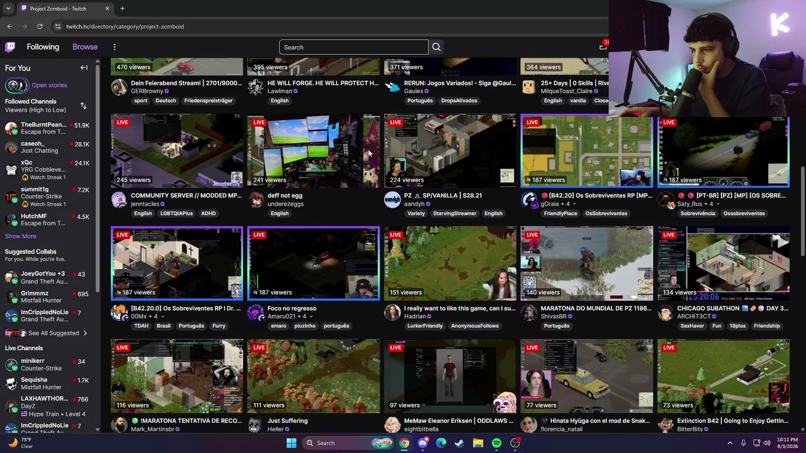This screenshot has height=453, width=806.
Task: Open Sequisha live channel in sidebar
Action: click(x=47, y=384)
